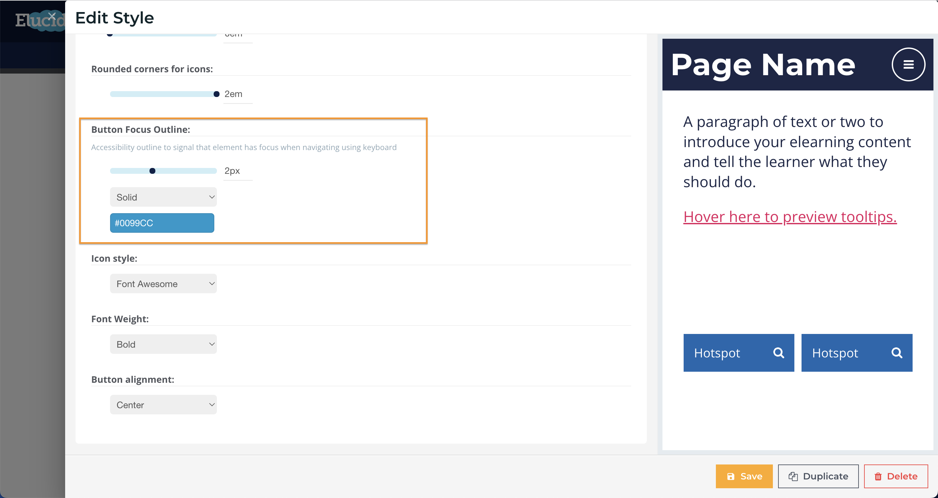The height and width of the screenshot is (498, 938).
Task: Click the 2em rounded corners value field
Action: [x=238, y=94]
